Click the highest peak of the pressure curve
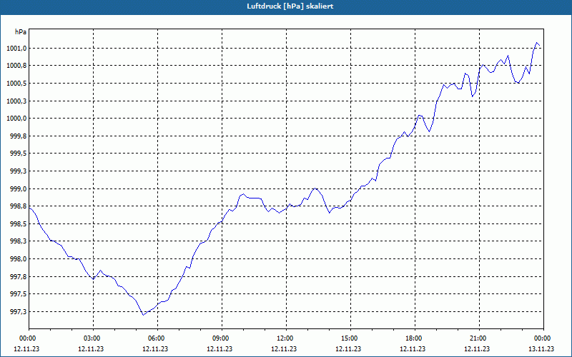This screenshot has height=357, width=572. tap(537, 43)
